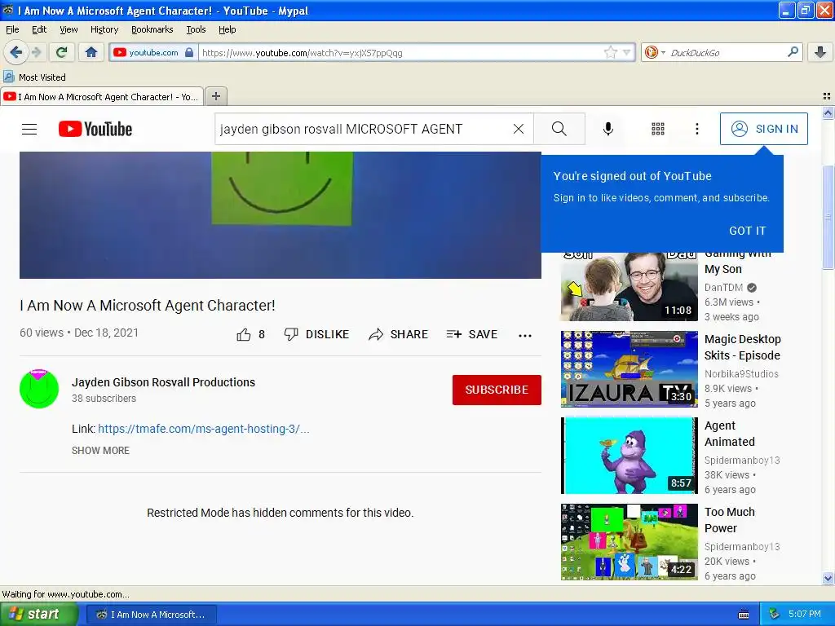The width and height of the screenshot is (835, 626).
Task: Open the URL history dropdown arrow
Action: [x=627, y=52]
